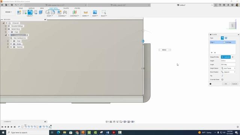The image size is (240, 135).
Task: Click the Height input field
Action: click(228, 61)
